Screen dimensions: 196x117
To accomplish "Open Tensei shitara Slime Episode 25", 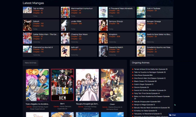I will tap(150, 69).
